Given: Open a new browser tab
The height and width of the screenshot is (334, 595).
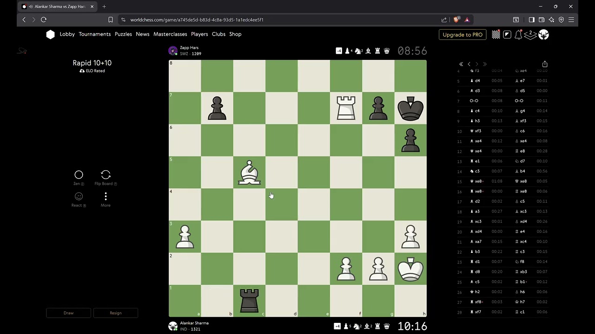Looking at the screenshot, I should click(104, 6).
